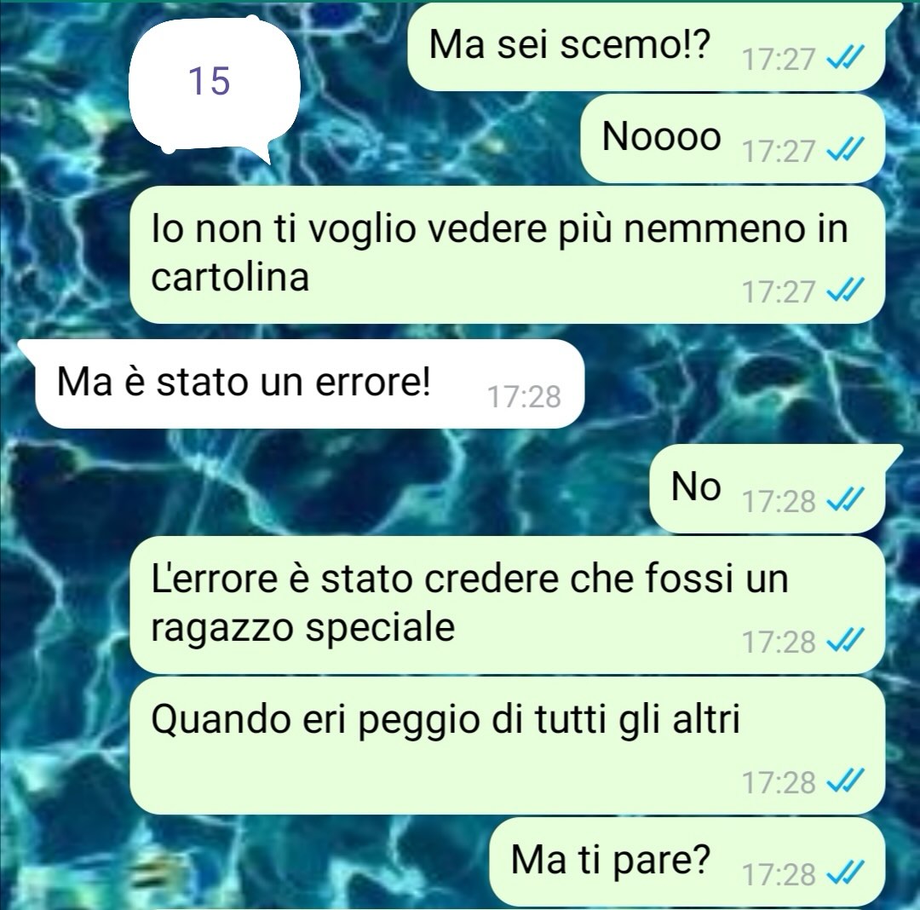Select the 'ragazzo speciale' message bubble
The height and width of the screenshot is (910, 920).
click(507, 604)
